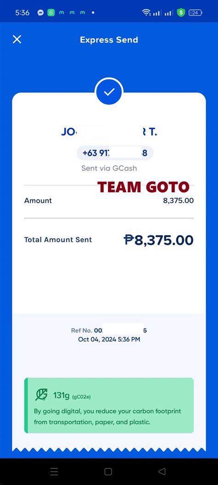Open recent apps with navigation menu icon
218x485 pixels.
point(54,471)
